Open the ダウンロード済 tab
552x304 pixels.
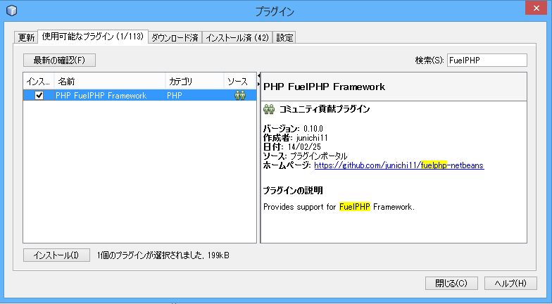175,37
